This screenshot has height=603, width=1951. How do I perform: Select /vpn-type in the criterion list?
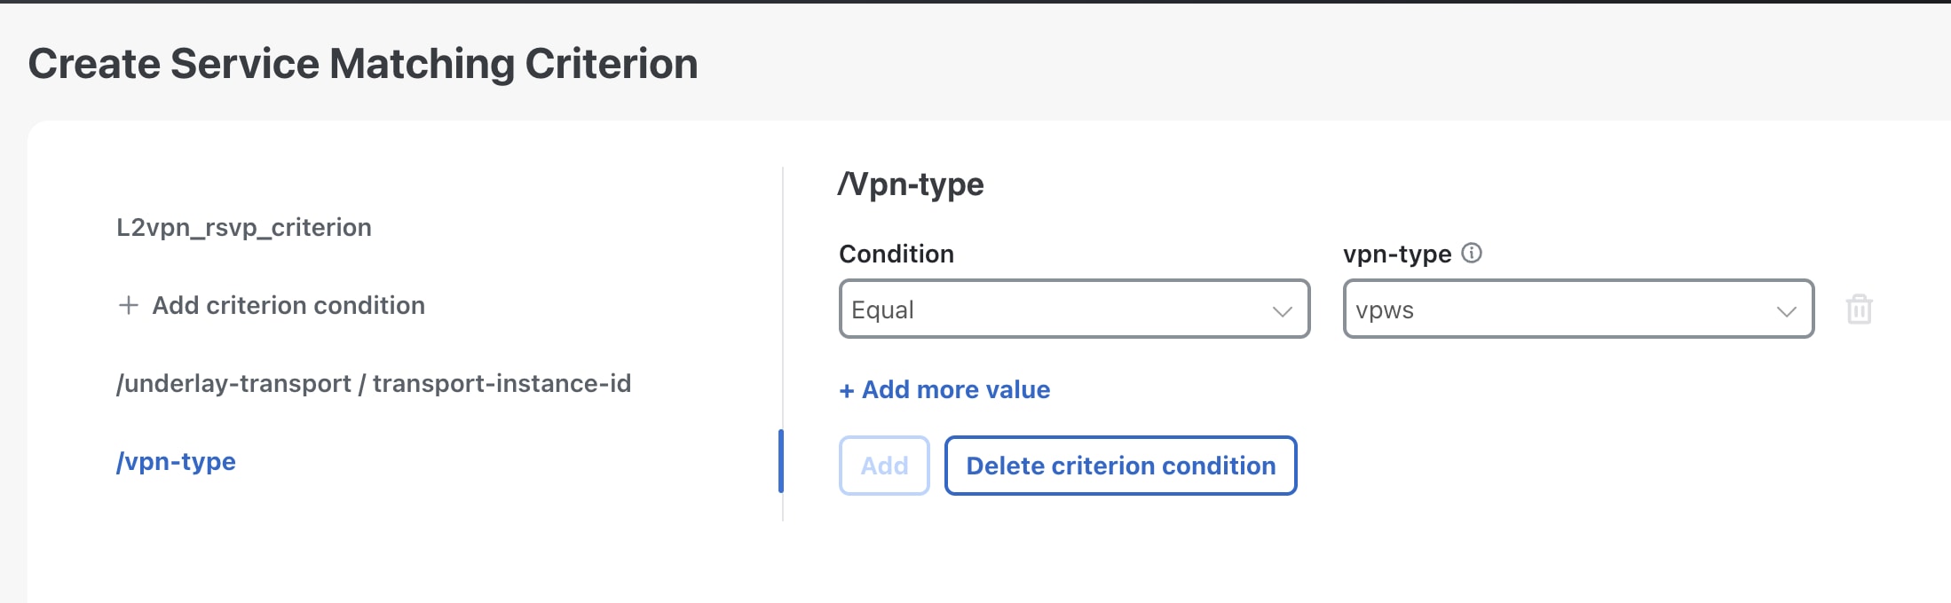click(x=176, y=461)
